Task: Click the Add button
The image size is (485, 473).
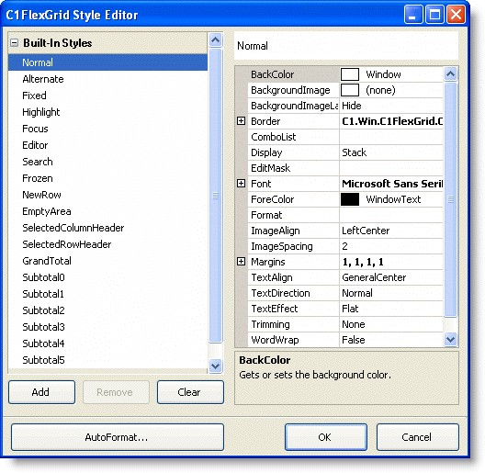Action: pyautogui.click(x=41, y=392)
